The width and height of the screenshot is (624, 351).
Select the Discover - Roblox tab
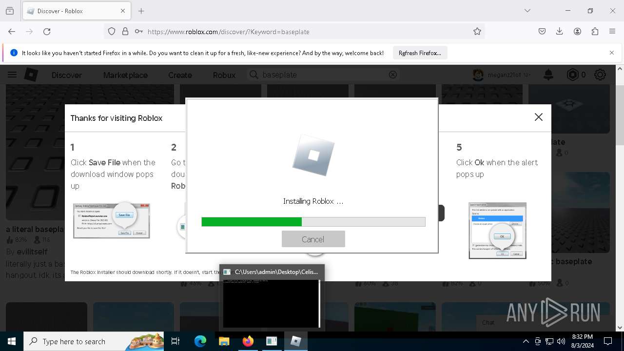tap(77, 11)
